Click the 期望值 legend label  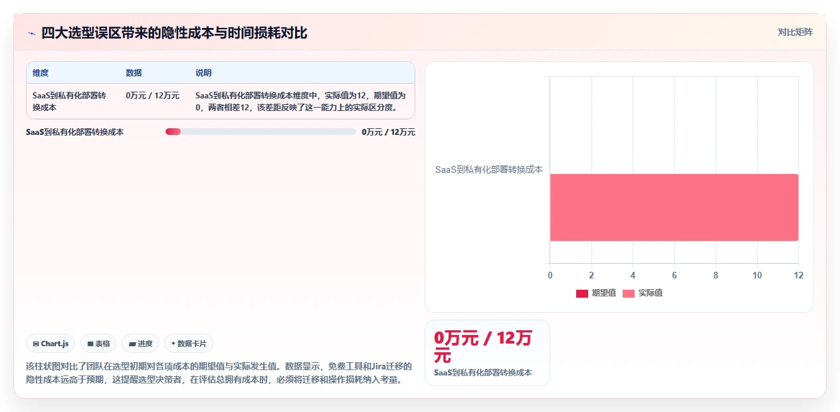click(x=603, y=293)
